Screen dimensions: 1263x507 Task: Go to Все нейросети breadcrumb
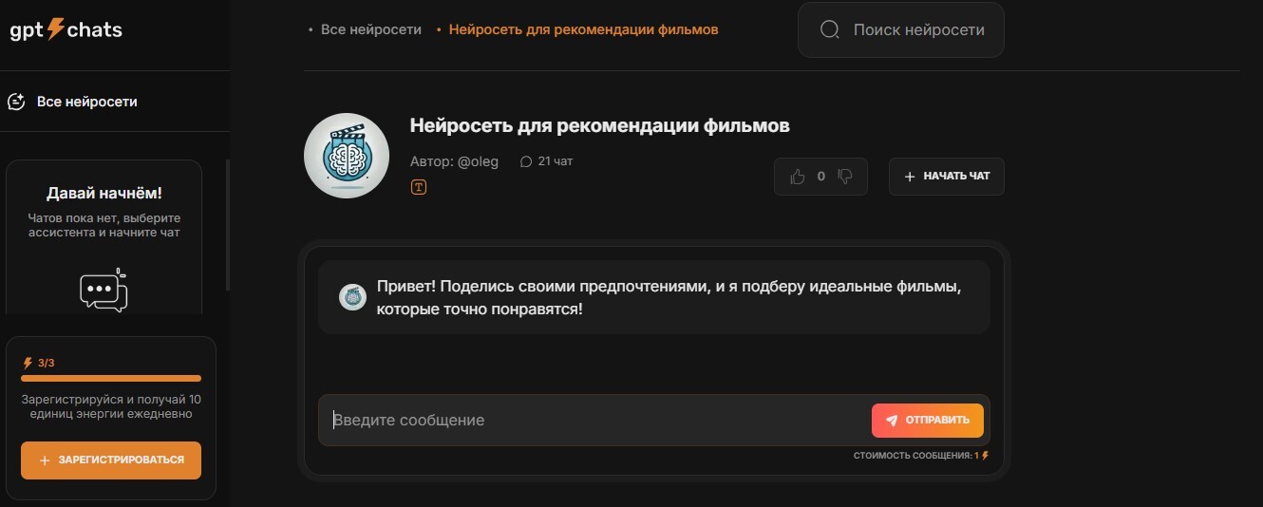tap(370, 29)
